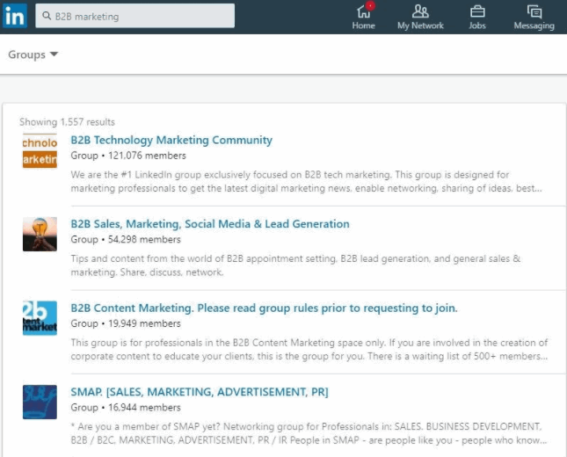Image resolution: width=567 pixels, height=457 pixels.
Task: Open SMAP Sales Marketing Advertisement PR group
Action: coord(200,392)
